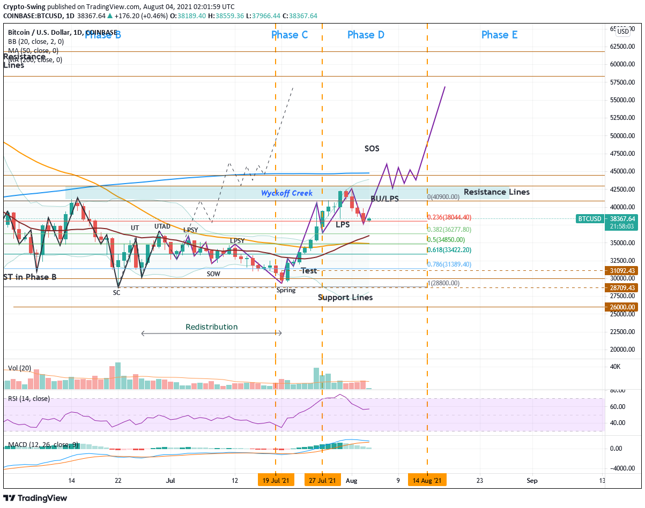Screen dimensions: 645x508
Task: Click the 26000.00 orange price tag
Action: click(622, 307)
